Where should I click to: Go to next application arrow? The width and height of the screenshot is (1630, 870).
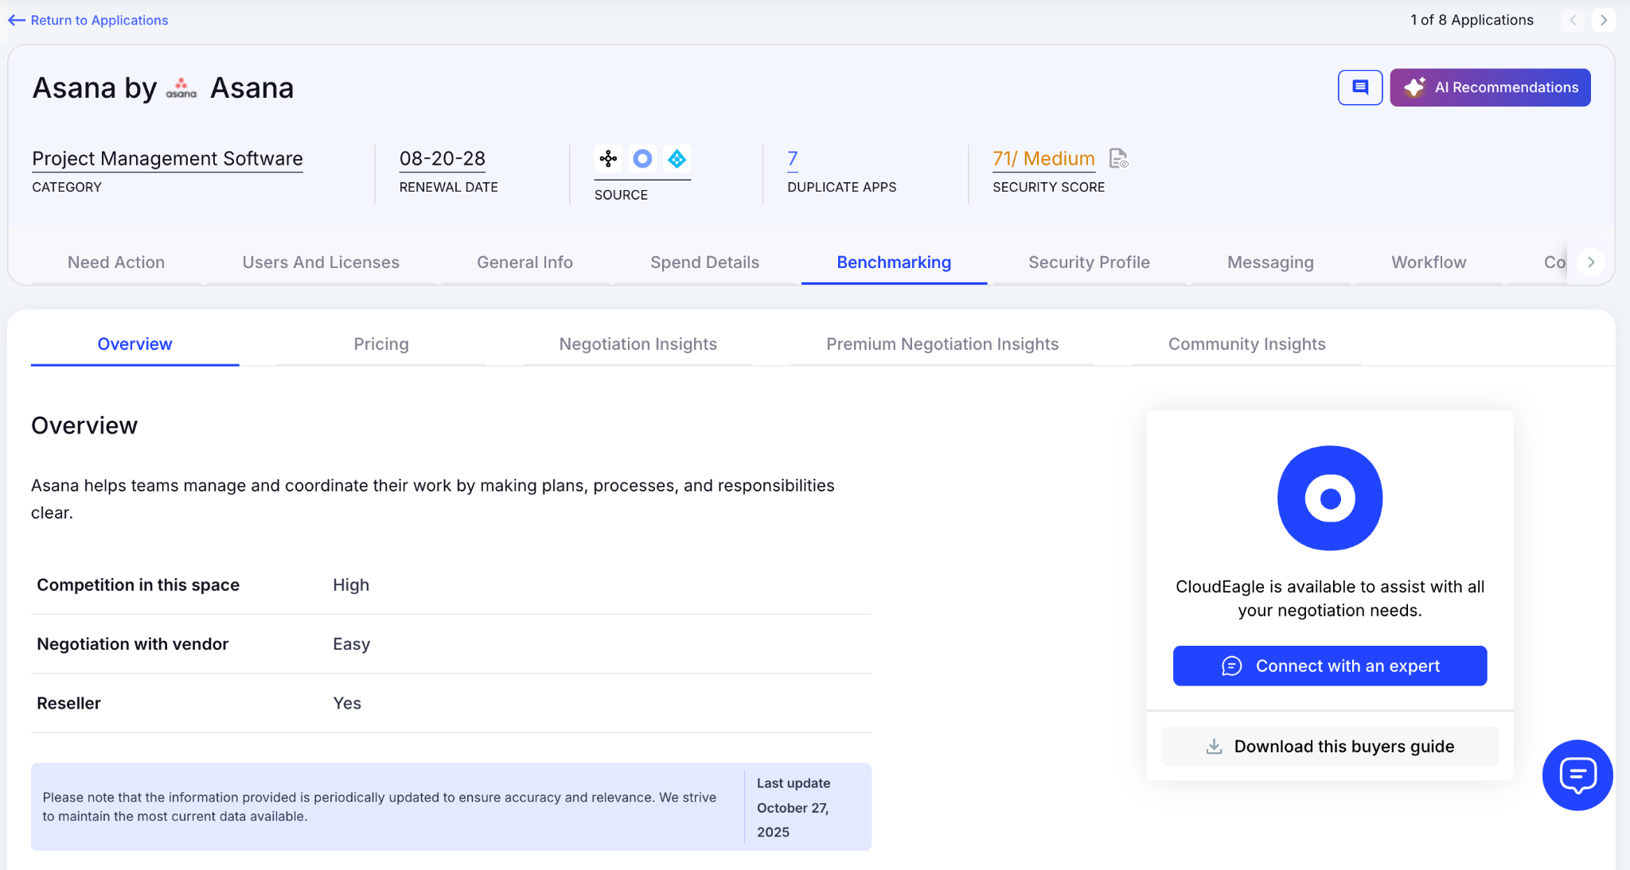coord(1604,20)
